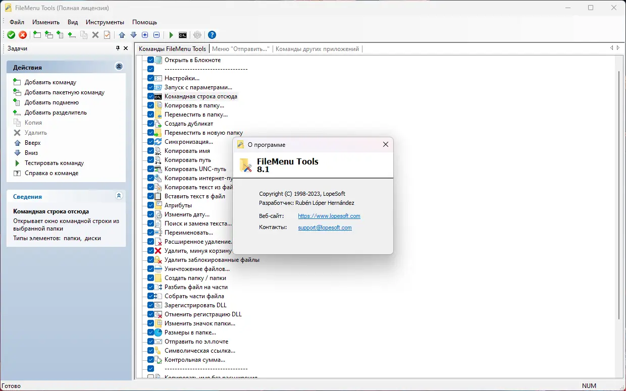Switch to Меню "Отправить..." tab
The width and height of the screenshot is (626, 391).
click(241, 49)
